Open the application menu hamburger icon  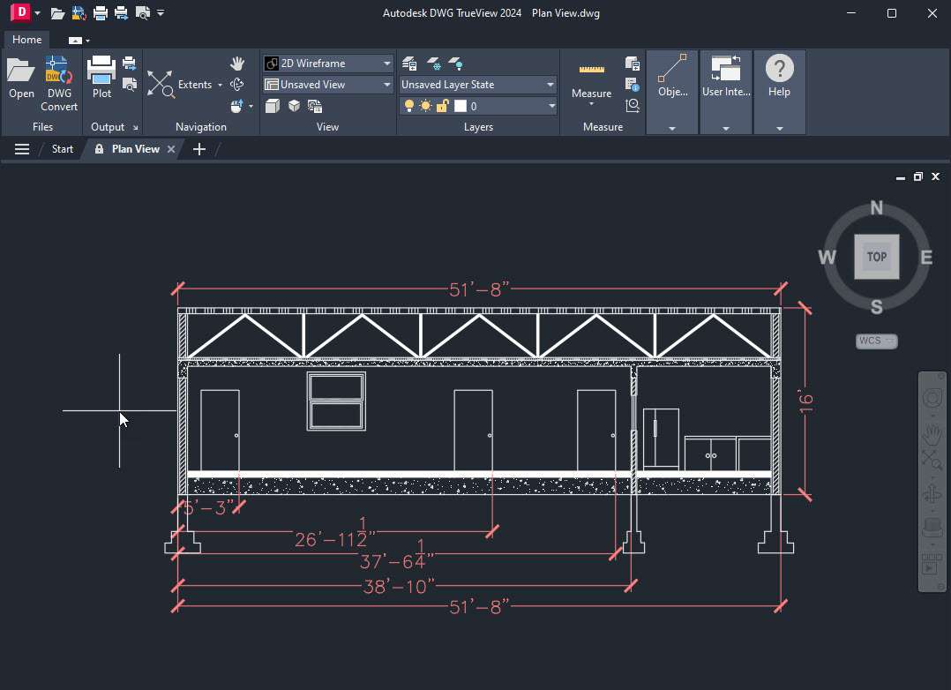pos(21,149)
